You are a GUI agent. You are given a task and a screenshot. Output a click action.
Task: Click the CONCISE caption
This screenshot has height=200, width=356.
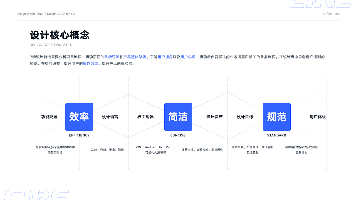coord(178,135)
